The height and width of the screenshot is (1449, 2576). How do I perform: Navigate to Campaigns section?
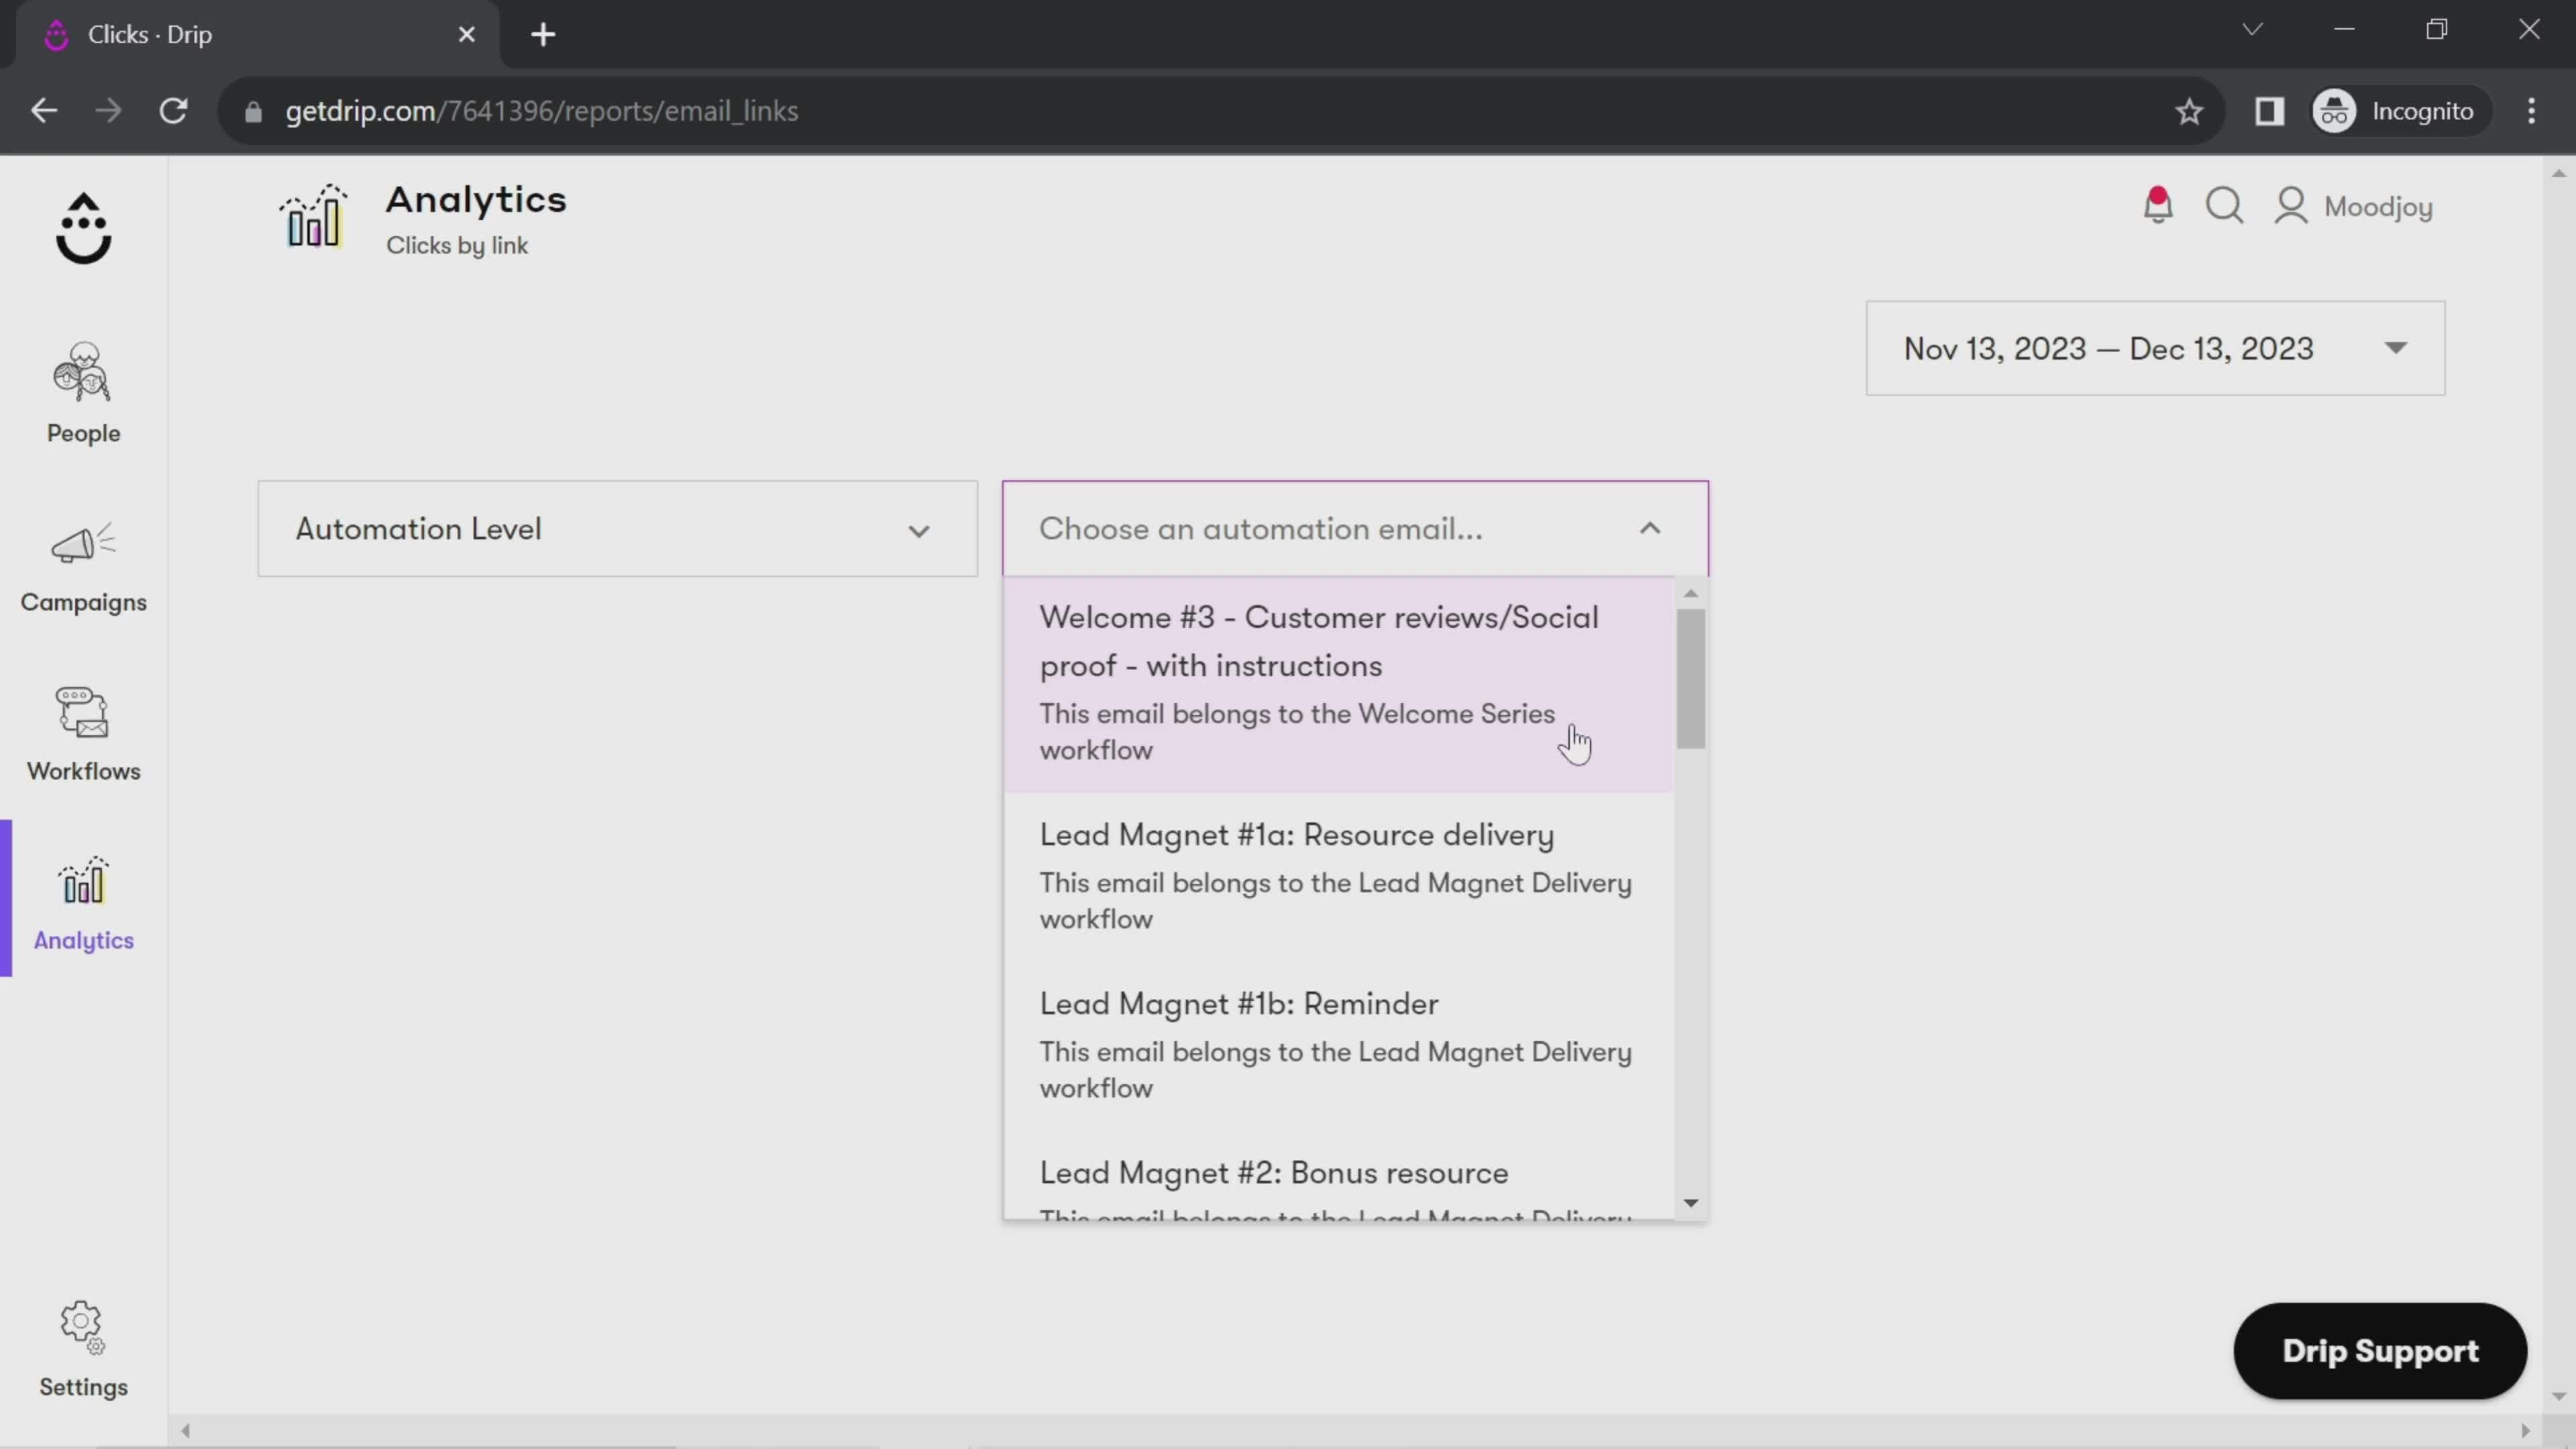click(x=83, y=566)
